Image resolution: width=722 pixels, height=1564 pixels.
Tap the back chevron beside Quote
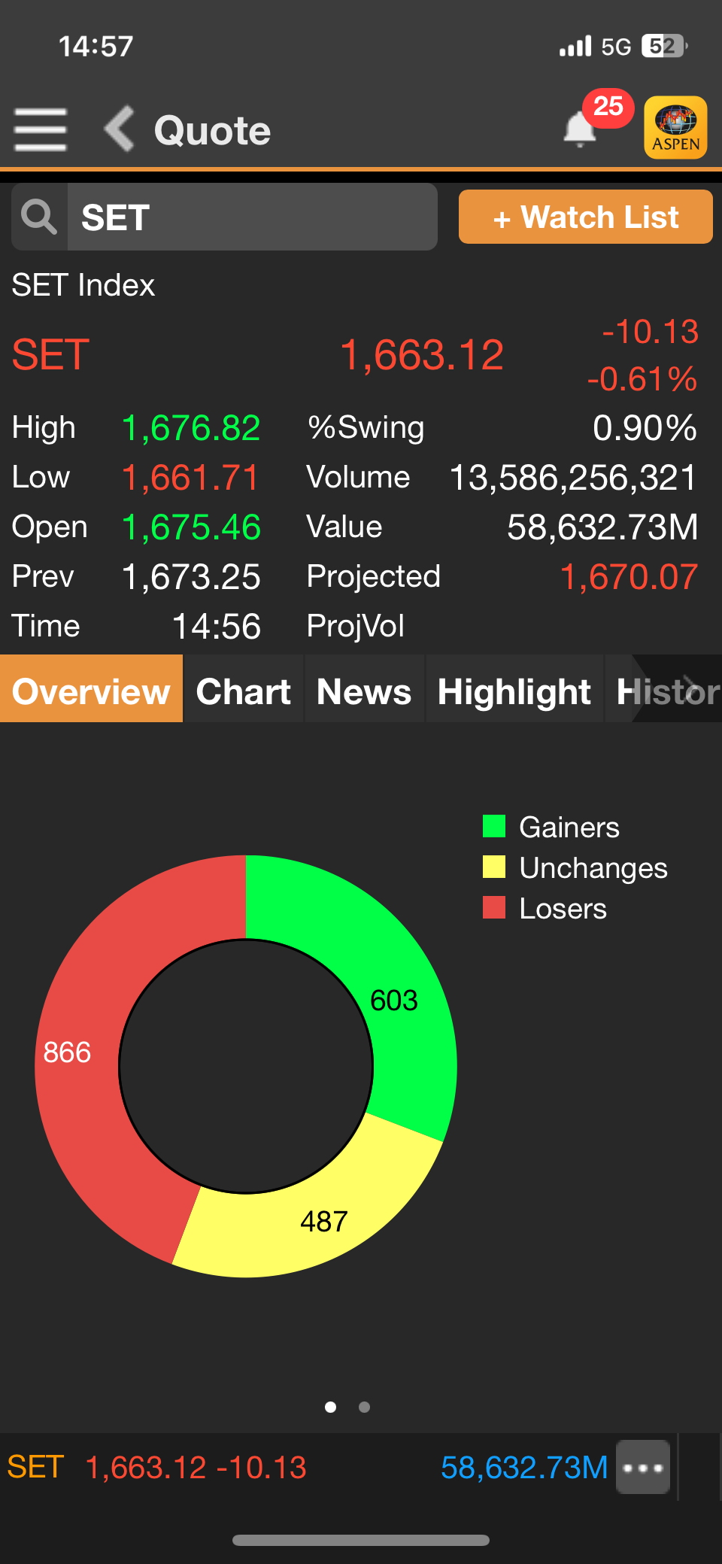tap(119, 129)
